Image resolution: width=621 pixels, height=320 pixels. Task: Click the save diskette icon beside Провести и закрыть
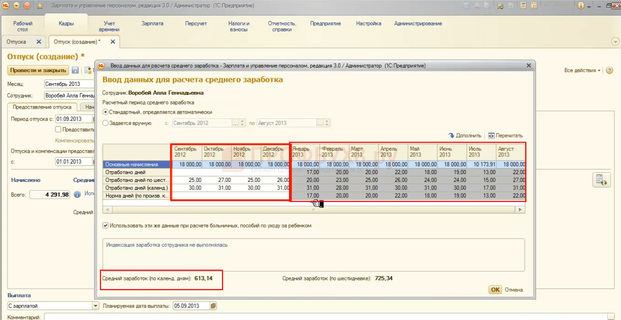pos(75,71)
